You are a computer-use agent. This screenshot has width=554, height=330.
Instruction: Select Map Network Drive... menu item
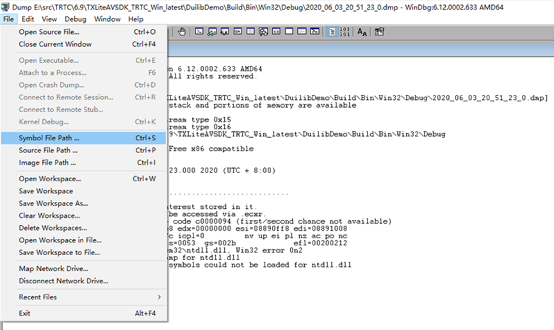point(84,269)
